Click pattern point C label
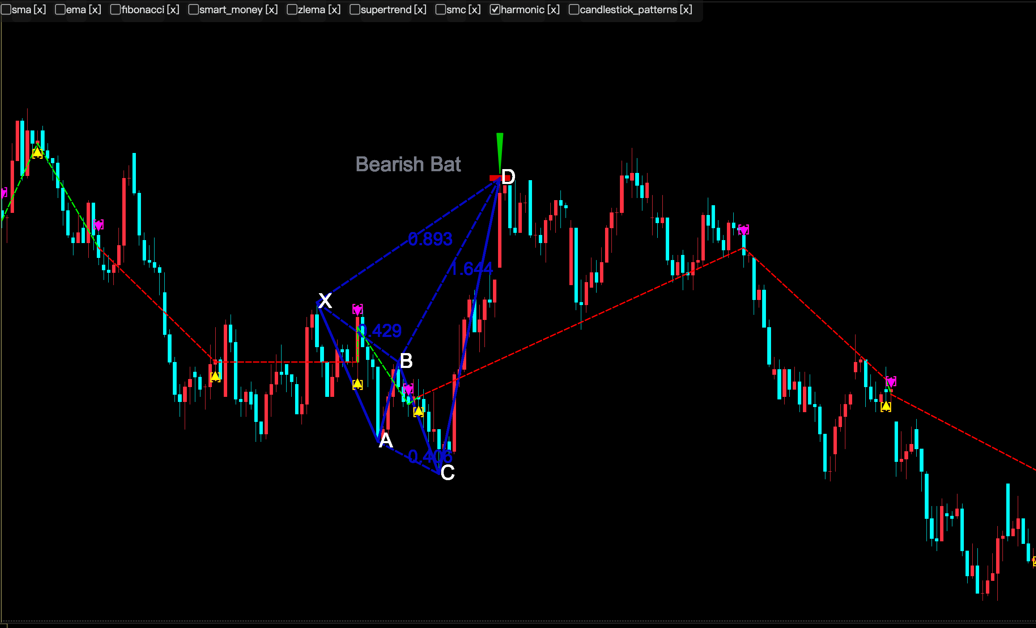1036x628 pixels. (448, 472)
